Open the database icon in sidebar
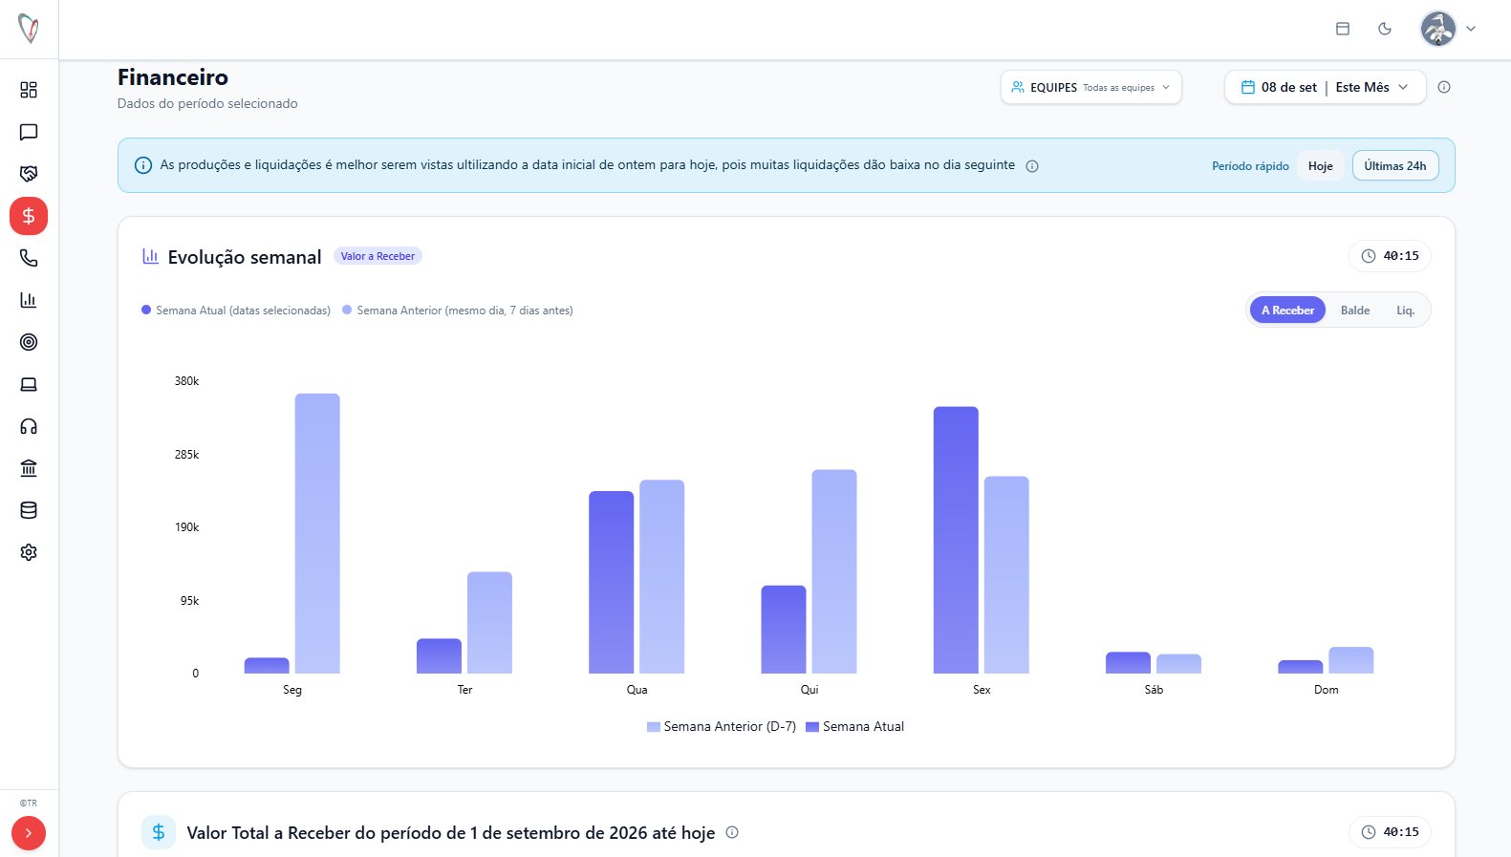The width and height of the screenshot is (1511, 857). pos(29,510)
